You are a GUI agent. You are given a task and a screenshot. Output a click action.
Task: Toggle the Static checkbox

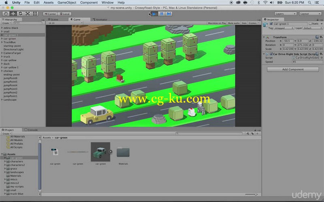pos(310,24)
